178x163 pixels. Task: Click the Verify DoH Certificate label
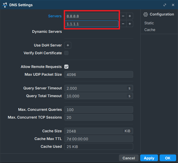(x=43, y=53)
